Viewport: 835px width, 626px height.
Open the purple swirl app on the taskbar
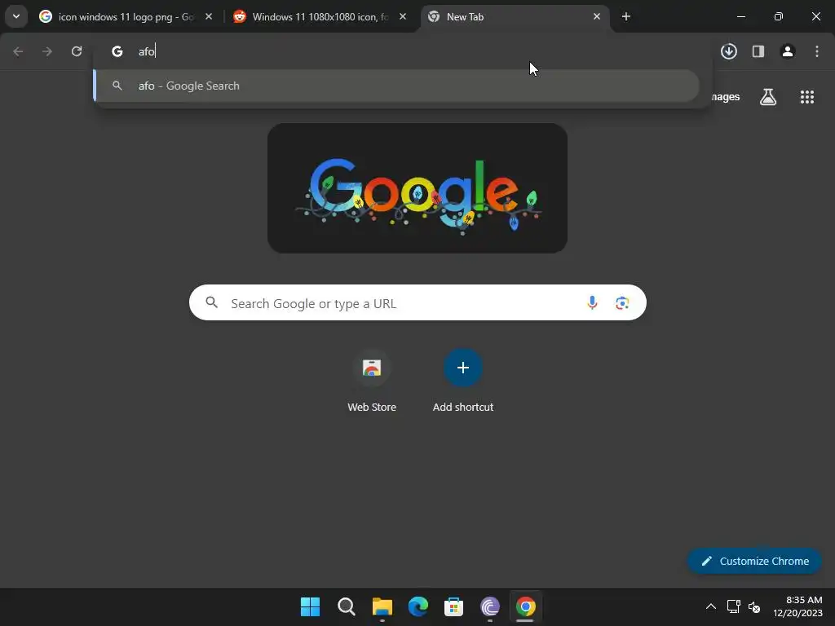[x=490, y=606]
